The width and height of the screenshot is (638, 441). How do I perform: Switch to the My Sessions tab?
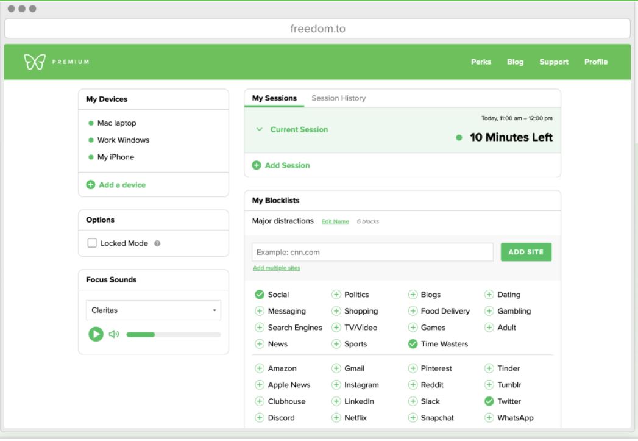coord(274,98)
